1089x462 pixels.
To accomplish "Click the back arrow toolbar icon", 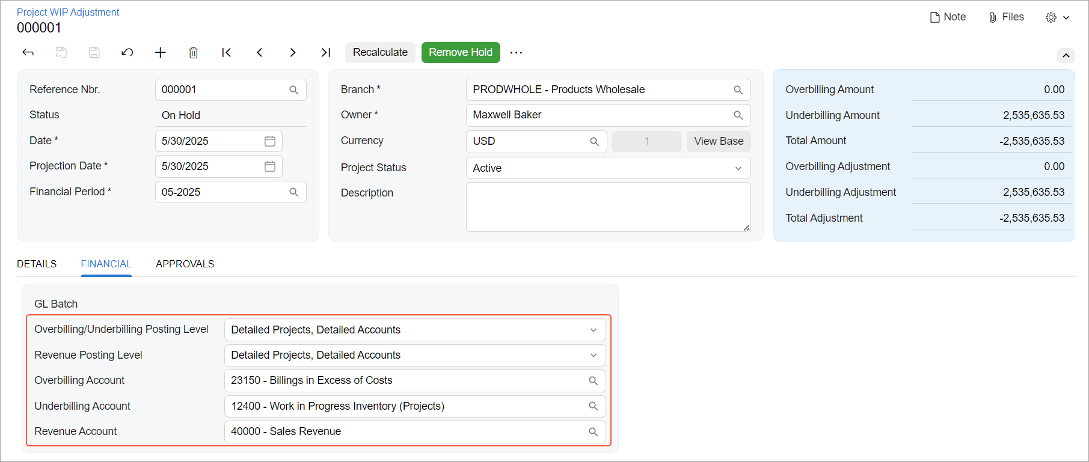I will click(x=28, y=52).
